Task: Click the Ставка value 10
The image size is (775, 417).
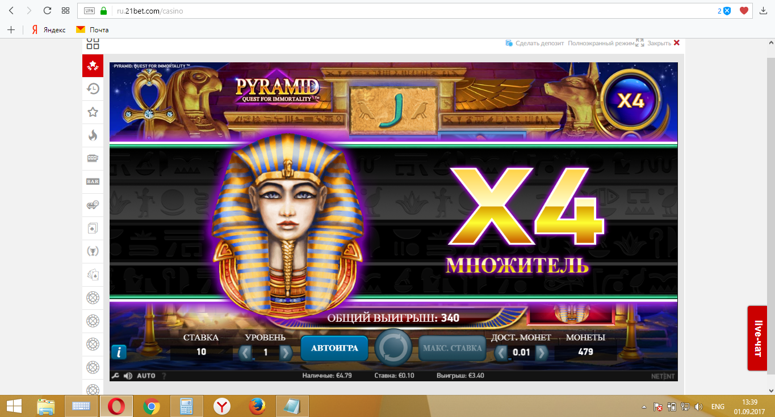Action: [x=201, y=352]
